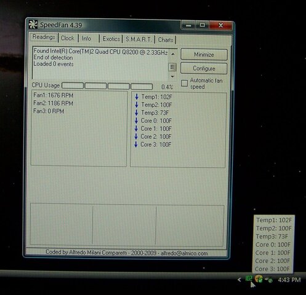Click the Minimize button in SpeedFan panel
The height and width of the screenshot is (295, 306).
click(204, 55)
